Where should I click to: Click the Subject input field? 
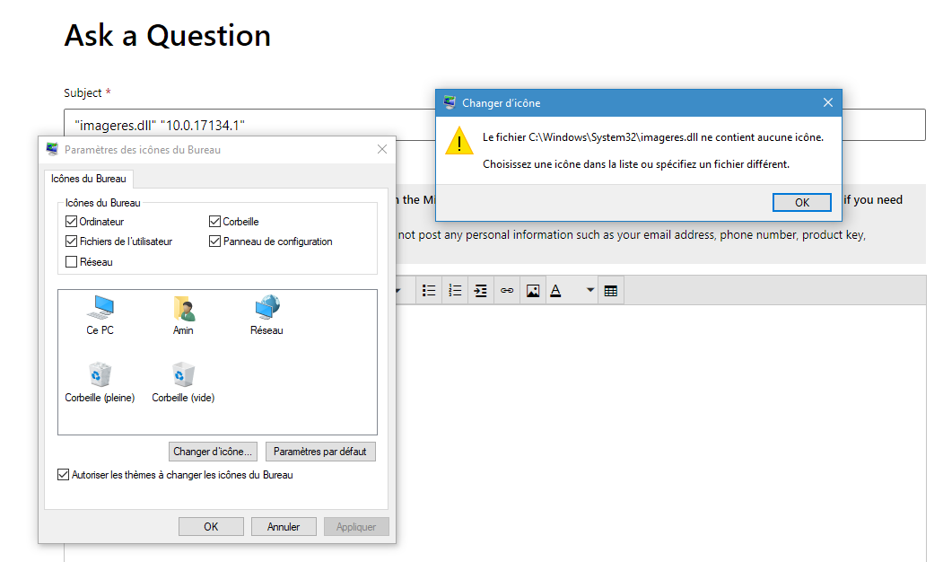tap(494, 125)
